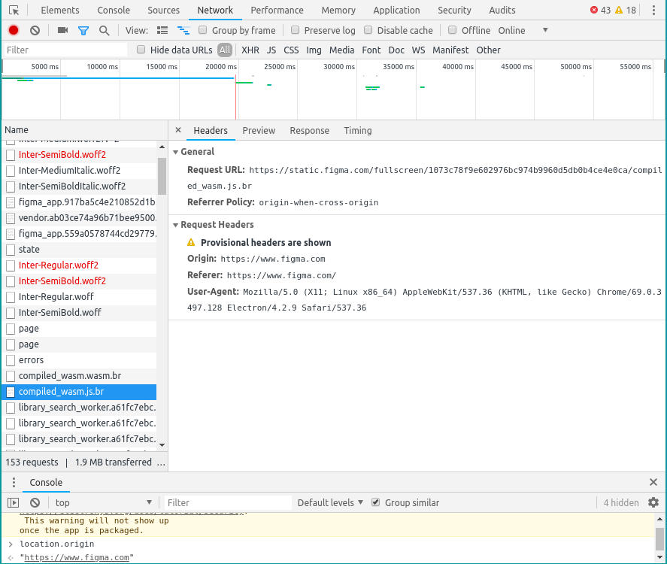Stop recording network log with red button
667x564 pixels.
tap(14, 30)
